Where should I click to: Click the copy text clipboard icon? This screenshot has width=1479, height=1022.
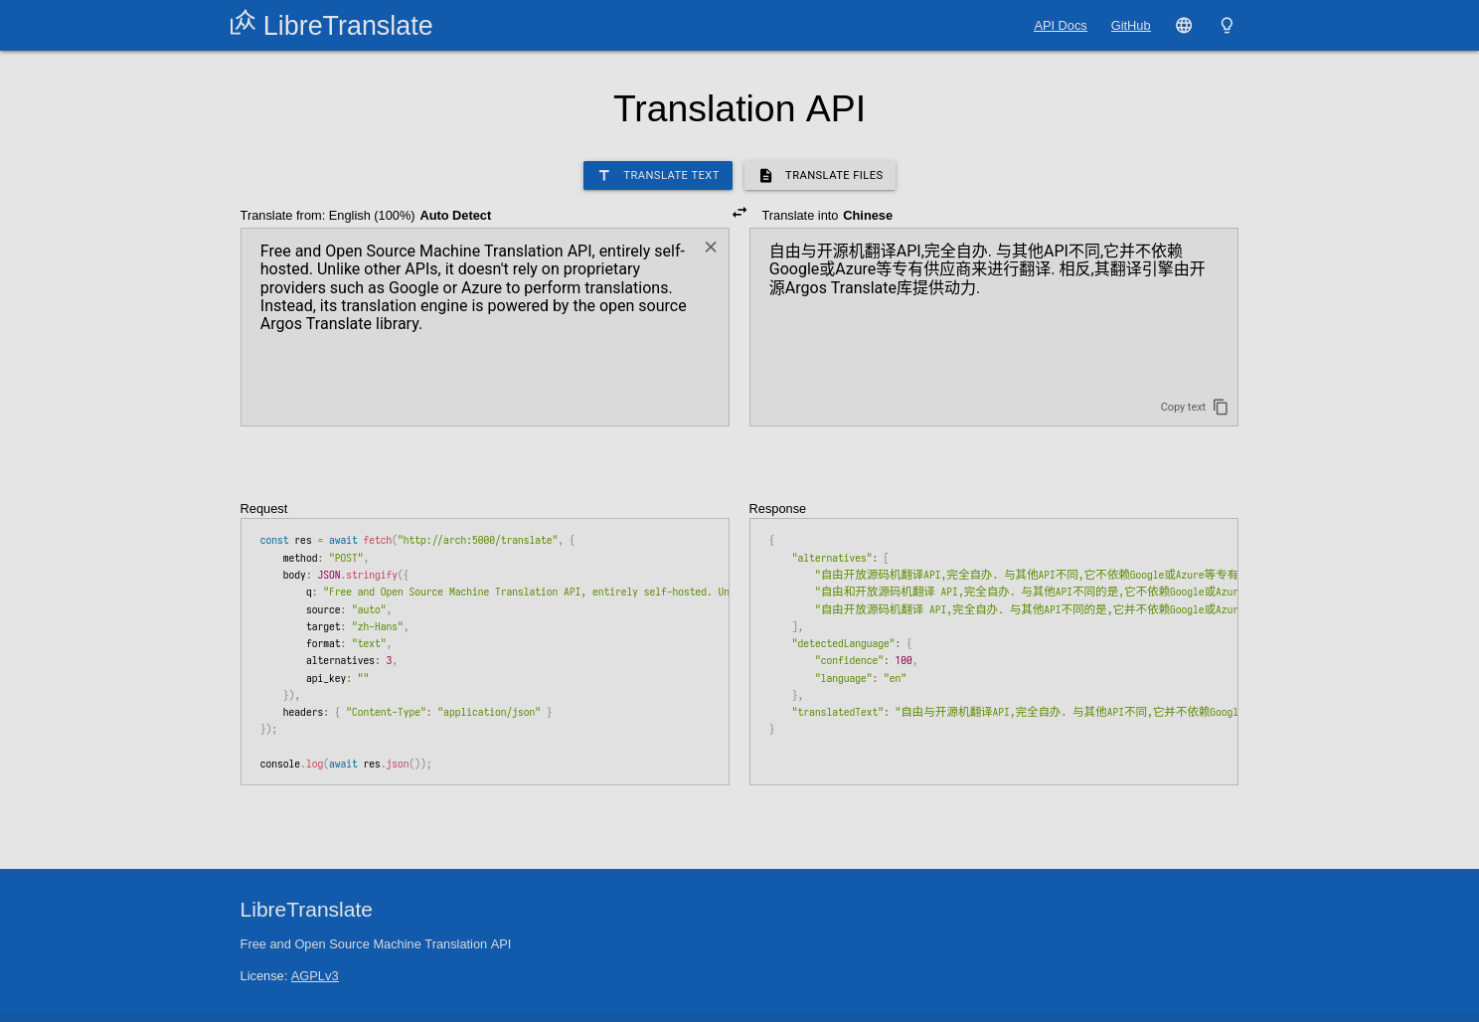[1221, 408]
